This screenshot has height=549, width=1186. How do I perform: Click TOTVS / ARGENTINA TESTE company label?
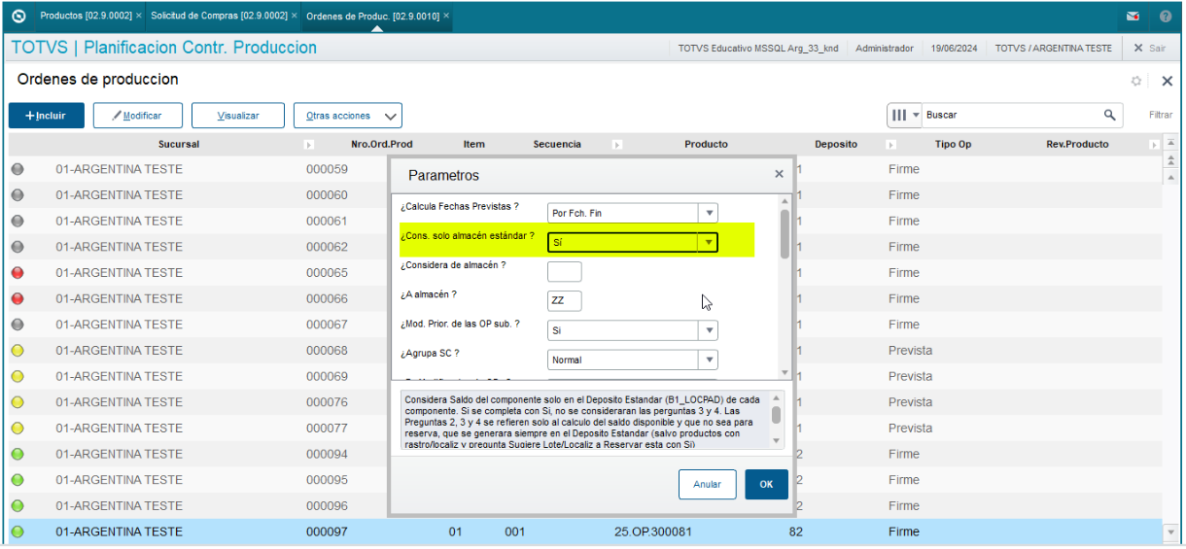click(1053, 48)
